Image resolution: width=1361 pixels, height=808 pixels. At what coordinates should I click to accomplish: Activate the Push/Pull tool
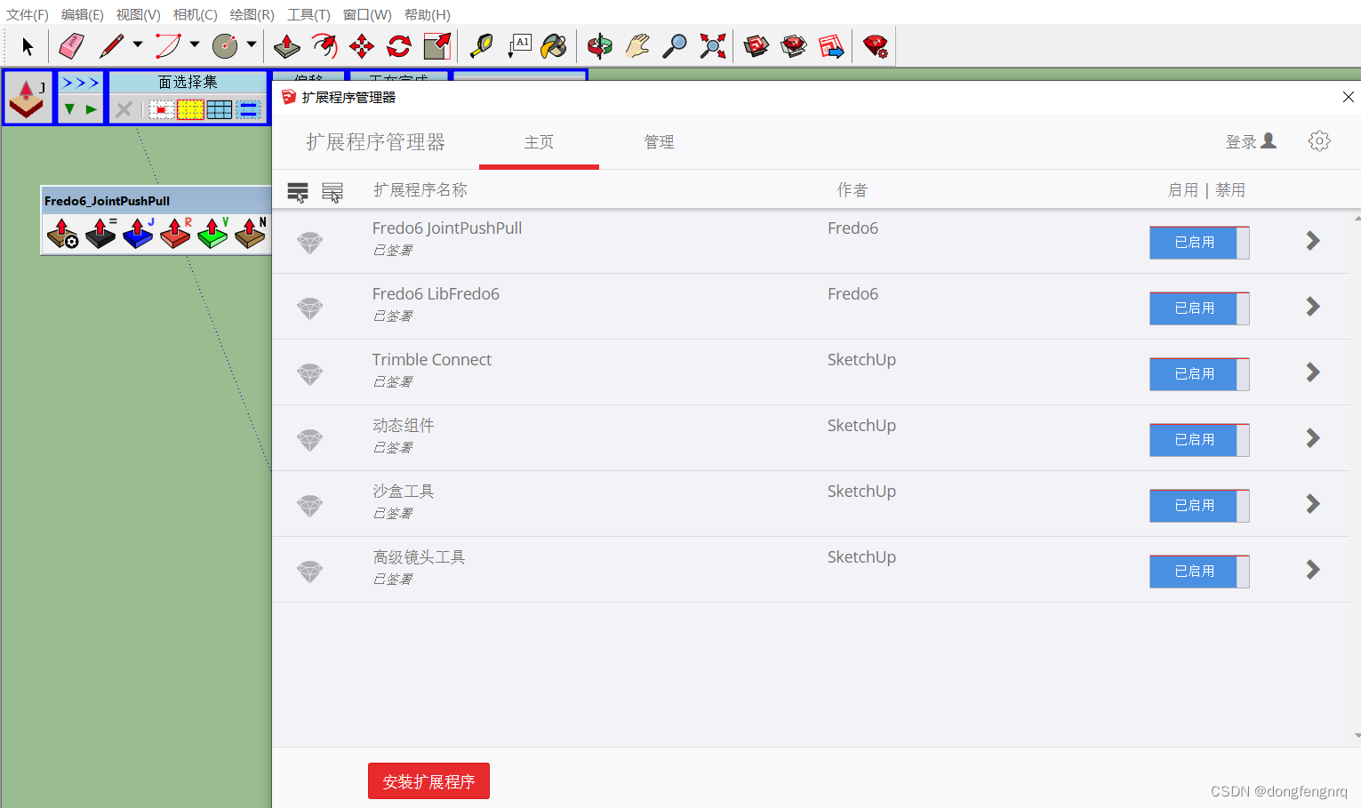coord(286,45)
